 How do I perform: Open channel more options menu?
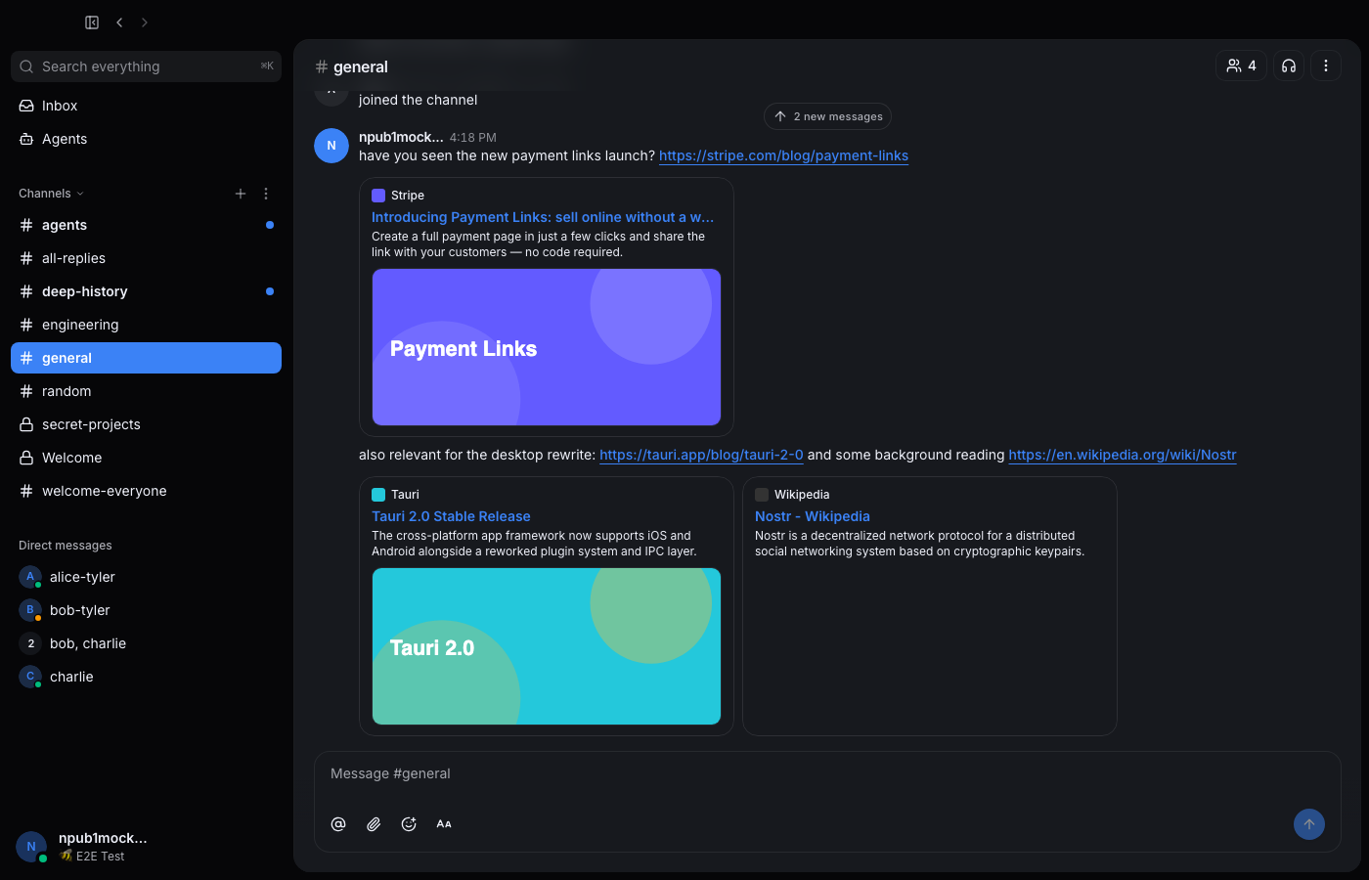(x=1326, y=66)
